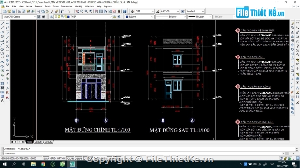Screen dimensions: 300x168
Task: Jump to first layout tab arrow
Action: [x=12, y=142]
